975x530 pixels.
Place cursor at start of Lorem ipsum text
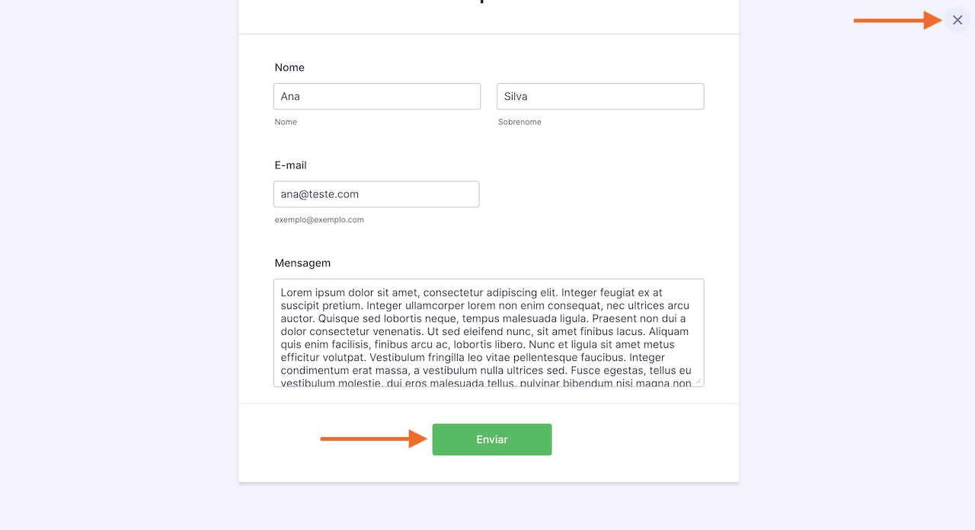click(281, 292)
